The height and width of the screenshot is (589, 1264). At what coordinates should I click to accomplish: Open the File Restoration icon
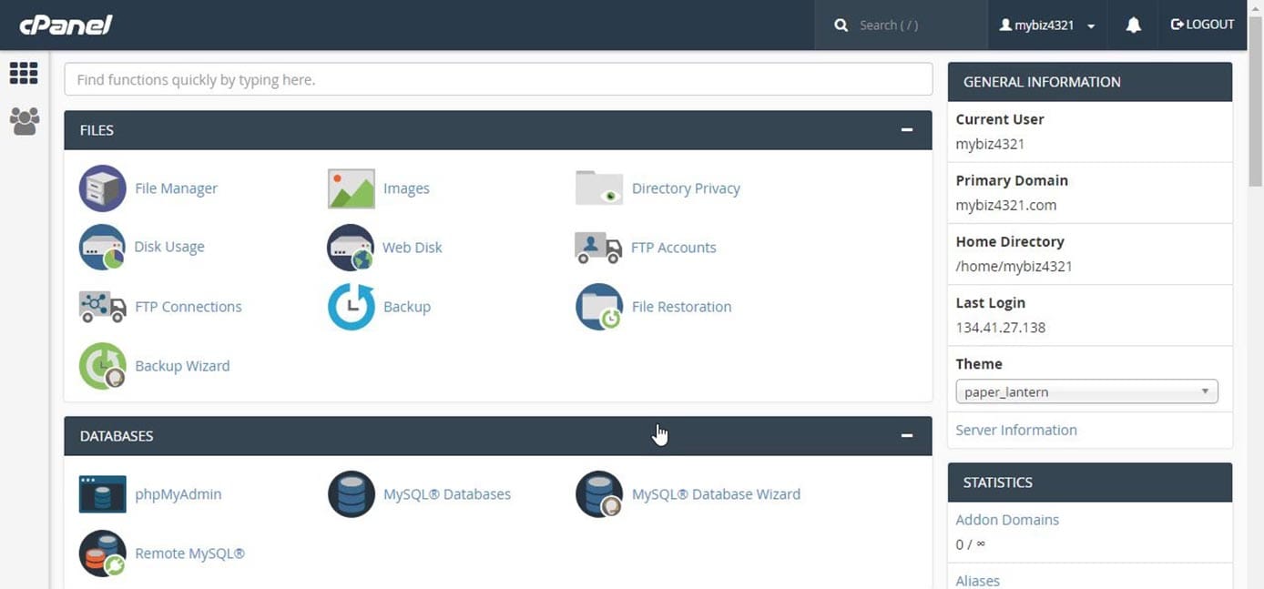(599, 307)
